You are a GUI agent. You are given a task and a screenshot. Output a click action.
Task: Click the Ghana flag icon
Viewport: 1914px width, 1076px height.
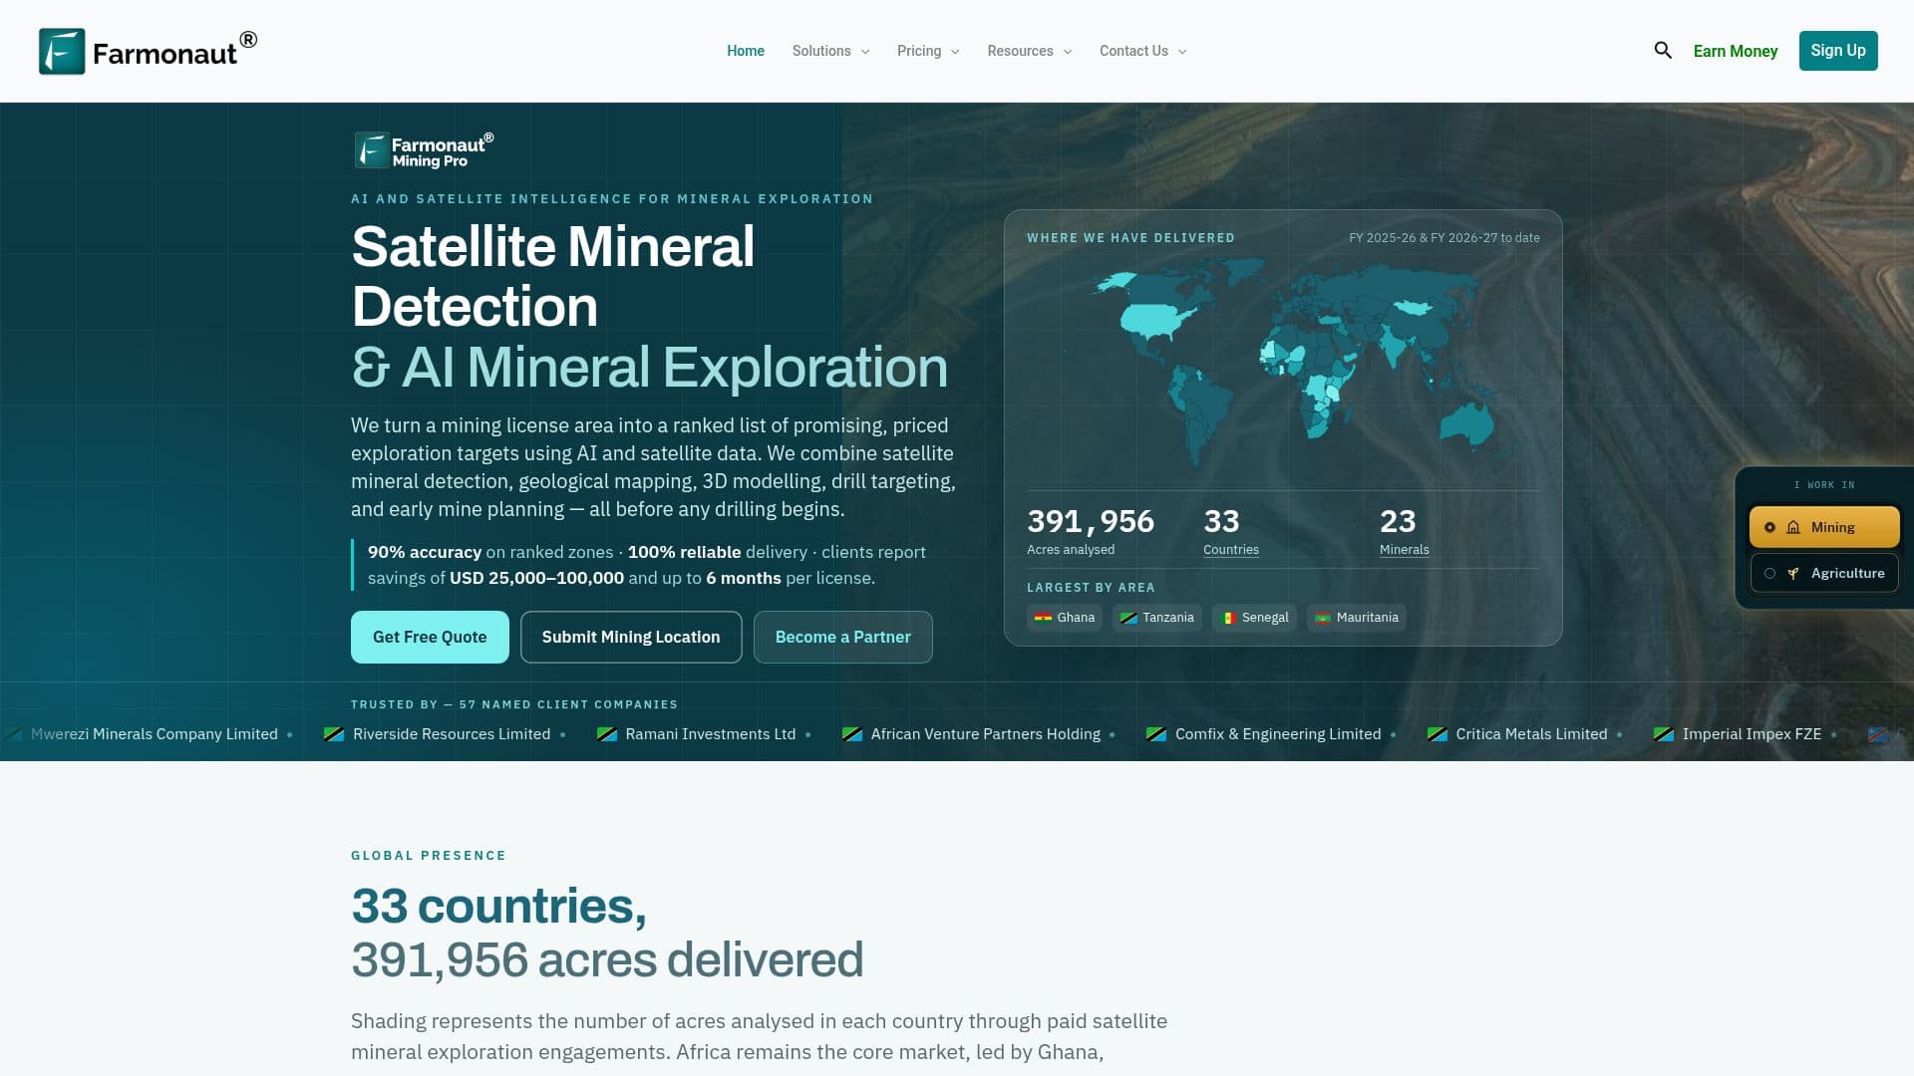click(x=1043, y=618)
